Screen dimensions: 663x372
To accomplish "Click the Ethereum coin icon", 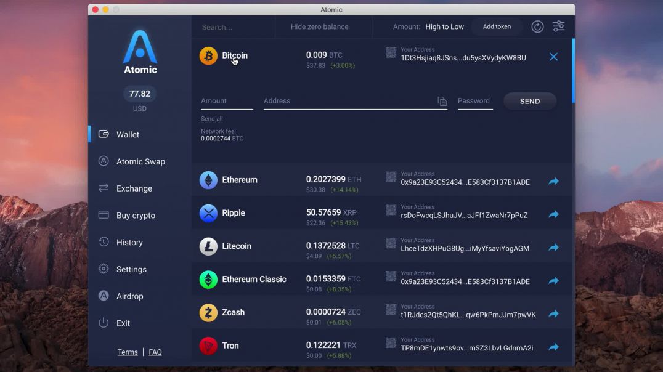I will [x=208, y=180].
